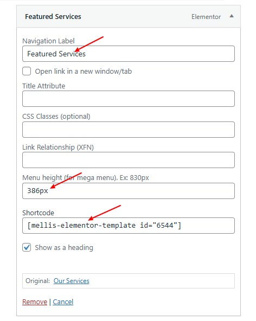Click into the Title Attribute field
The image size is (256, 321).
click(129, 99)
